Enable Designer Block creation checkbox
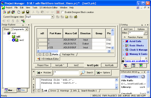The width and height of the screenshot is (151, 98). pyautogui.click(x=63, y=12)
